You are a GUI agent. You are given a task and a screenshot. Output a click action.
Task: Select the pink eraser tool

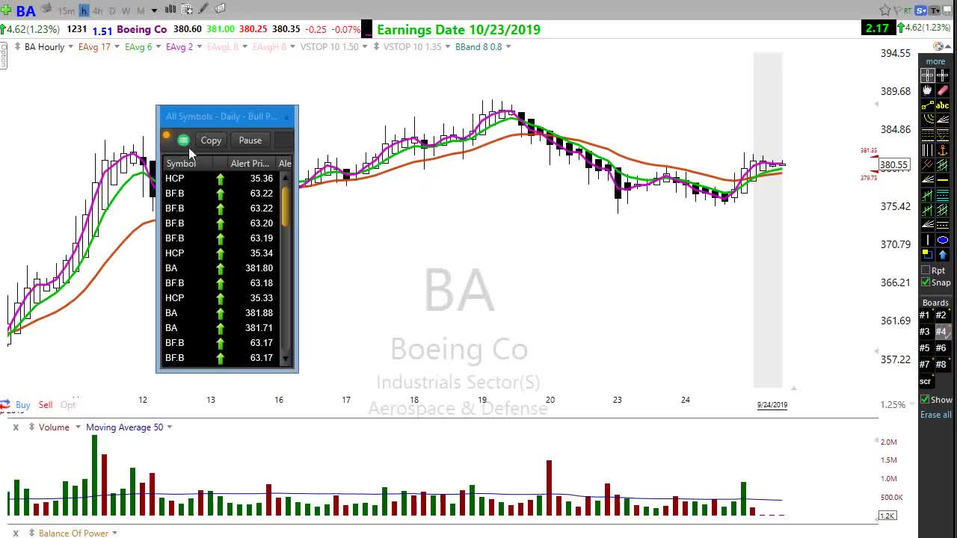[942, 90]
